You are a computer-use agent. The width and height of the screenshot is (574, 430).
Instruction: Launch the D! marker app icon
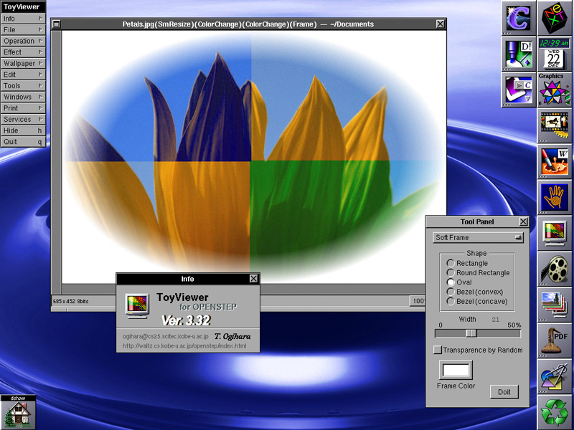tap(519, 54)
